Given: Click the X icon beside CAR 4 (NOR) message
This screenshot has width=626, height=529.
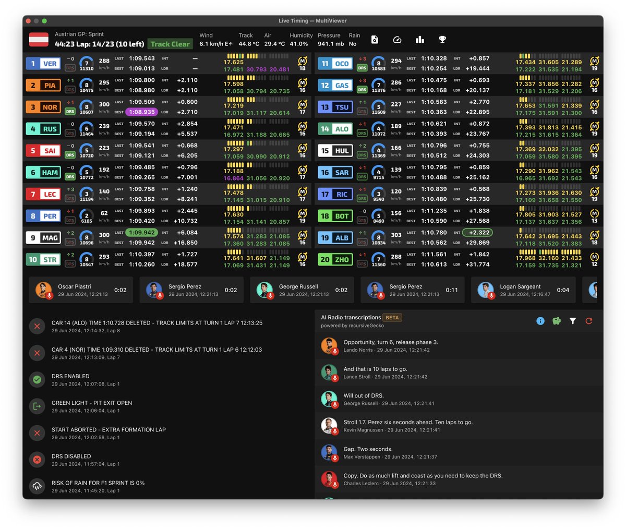Looking at the screenshot, I should click(37, 353).
